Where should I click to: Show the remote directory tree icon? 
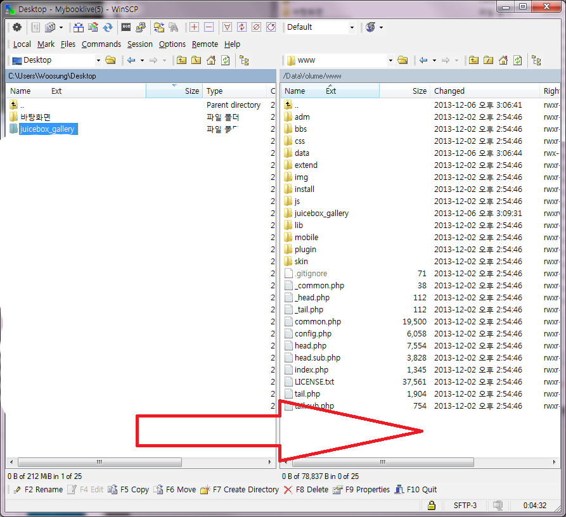pyautogui.click(x=537, y=60)
